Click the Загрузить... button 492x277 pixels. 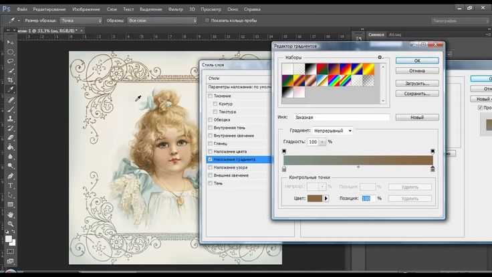[416, 84]
